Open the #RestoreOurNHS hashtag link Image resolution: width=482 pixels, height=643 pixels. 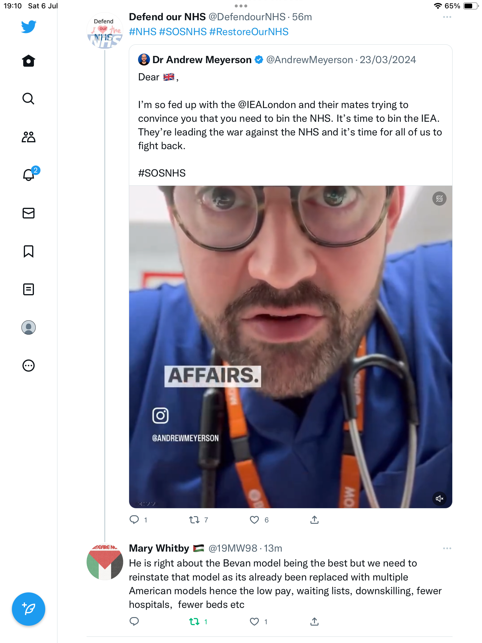(x=249, y=32)
